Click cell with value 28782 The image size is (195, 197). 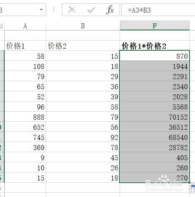(155, 147)
